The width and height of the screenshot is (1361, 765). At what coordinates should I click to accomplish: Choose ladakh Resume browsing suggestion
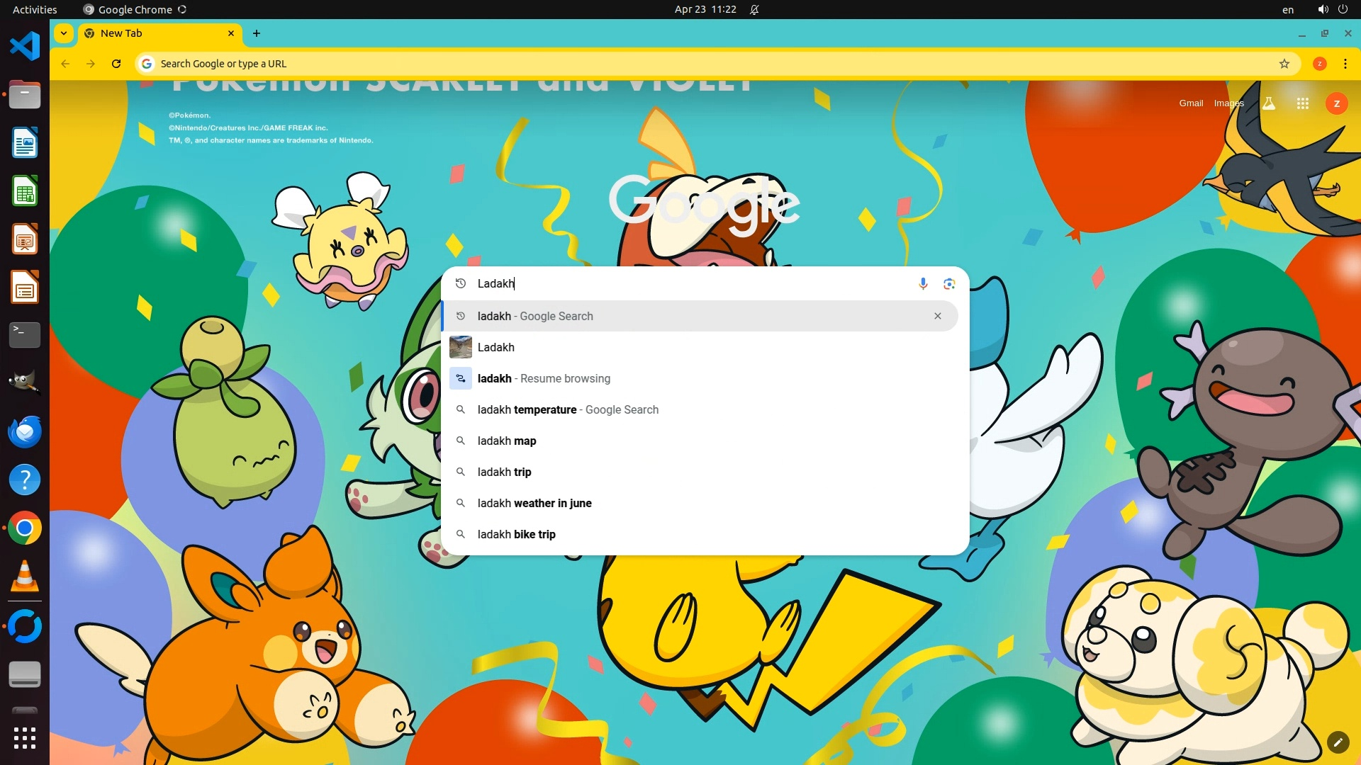pyautogui.click(x=543, y=378)
